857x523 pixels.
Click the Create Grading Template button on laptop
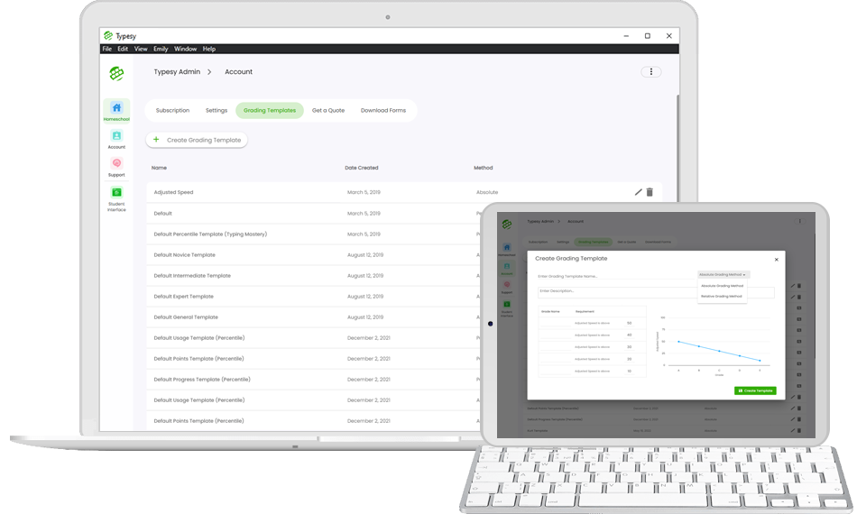click(x=197, y=140)
